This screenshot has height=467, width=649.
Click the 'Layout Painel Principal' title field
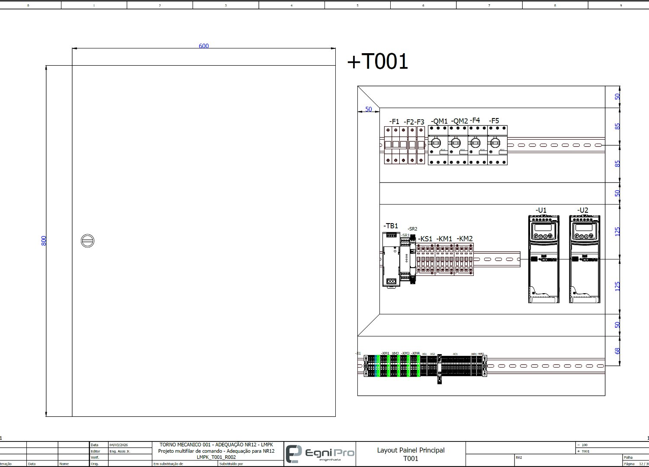click(x=411, y=450)
